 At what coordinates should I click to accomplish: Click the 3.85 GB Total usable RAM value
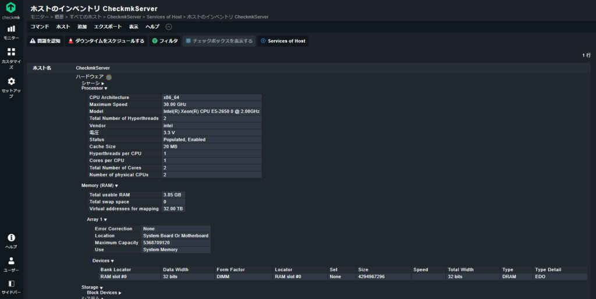tap(172, 195)
